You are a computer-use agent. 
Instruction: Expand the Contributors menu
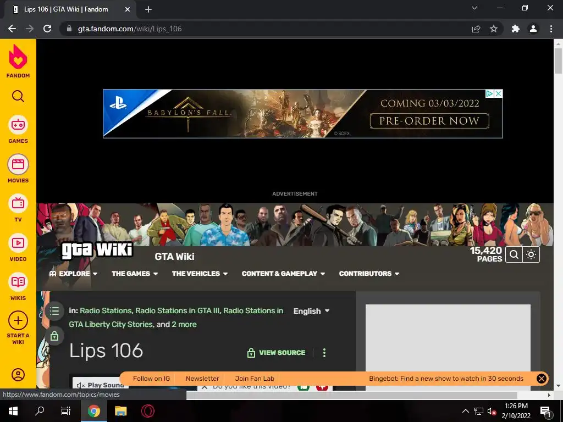click(x=369, y=274)
